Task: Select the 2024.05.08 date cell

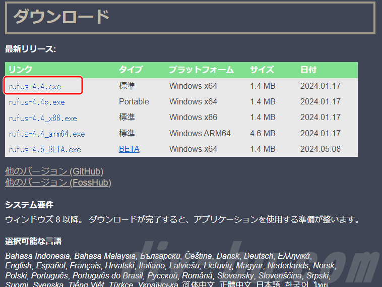Action: click(x=321, y=149)
